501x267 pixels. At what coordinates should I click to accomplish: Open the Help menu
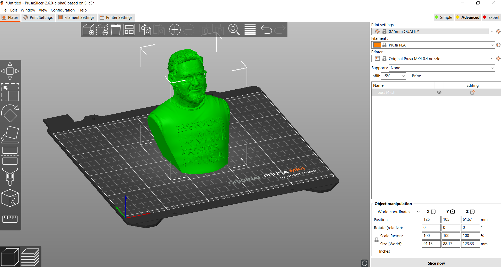click(83, 10)
